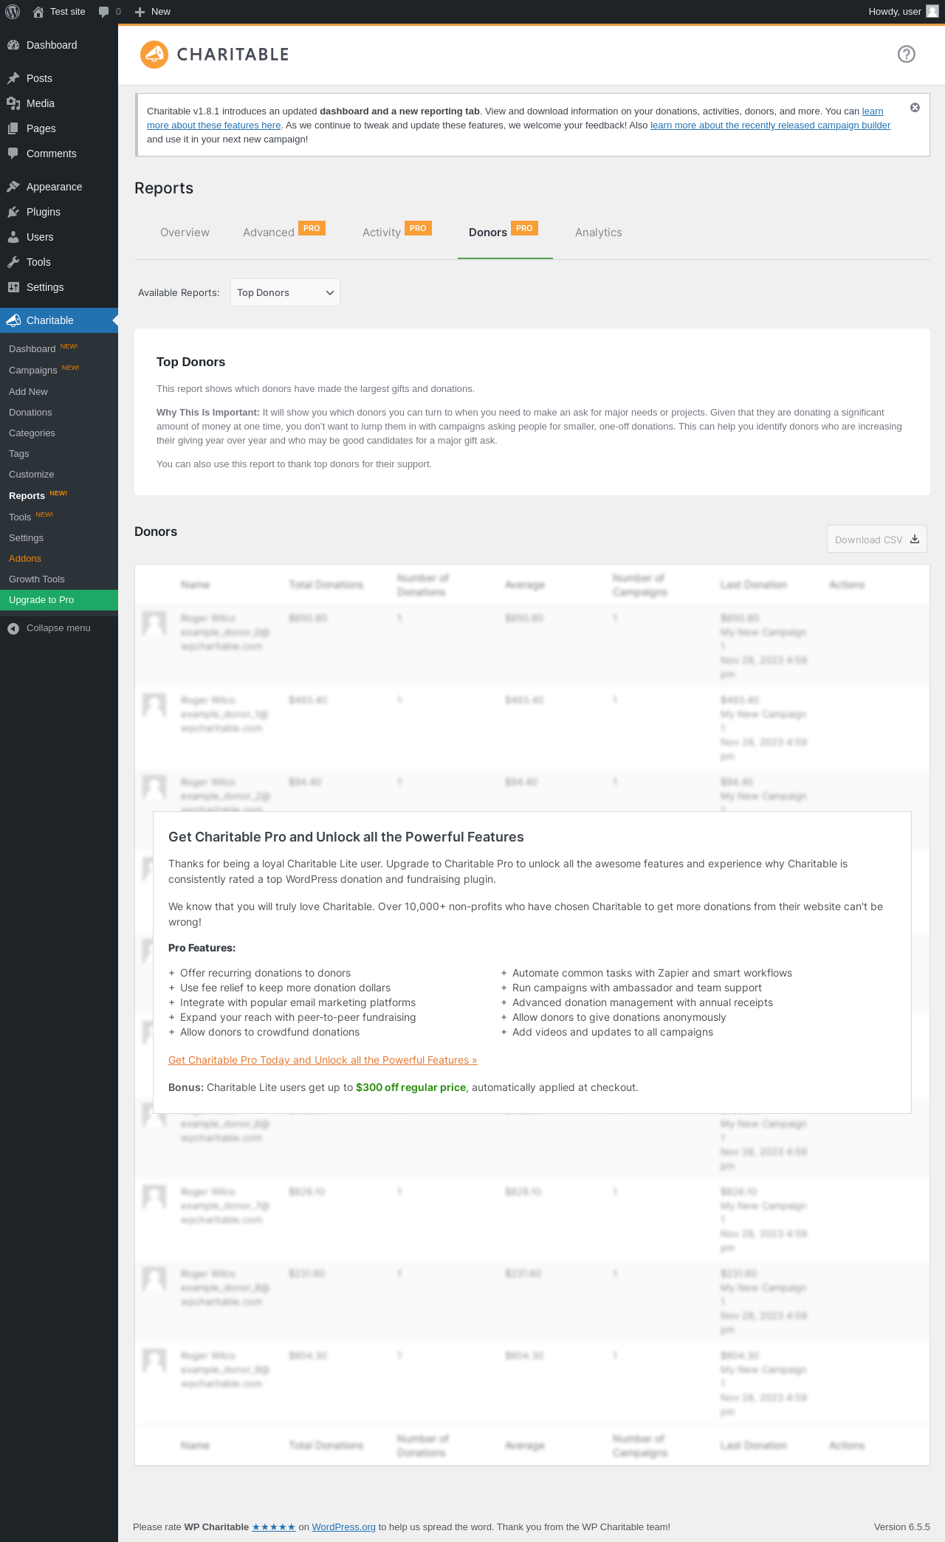Click the green Upgrade to Pro item
Viewport: 945px width, 1542px height.
click(x=59, y=600)
